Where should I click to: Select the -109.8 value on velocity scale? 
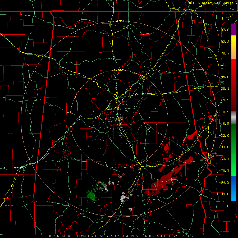click(223, 194)
